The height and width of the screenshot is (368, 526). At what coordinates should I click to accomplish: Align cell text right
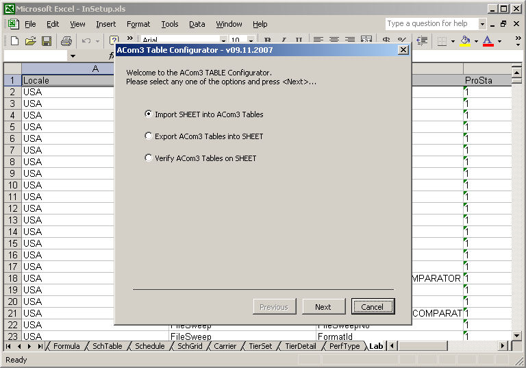(x=350, y=40)
